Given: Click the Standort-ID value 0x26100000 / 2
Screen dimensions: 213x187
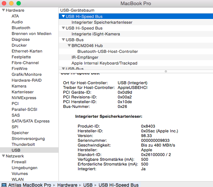Looking at the screenshot, I should pyautogui.click(x=156, y=155).
